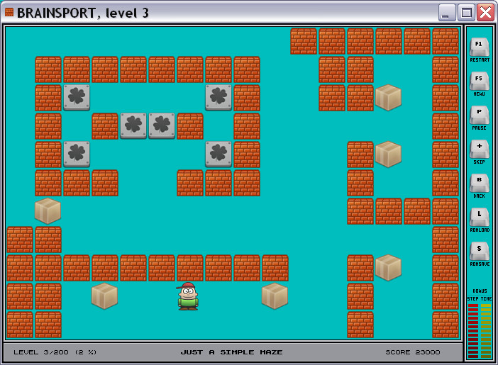Click the bottom-right clover target tile
The height and width of the screenshot is (365, 498).
pyautogui.click(x=218, y=155)
